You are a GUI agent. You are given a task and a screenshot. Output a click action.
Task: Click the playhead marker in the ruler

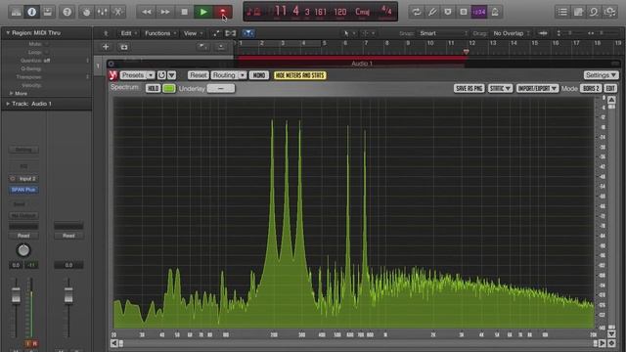click(x=466, y=52)
